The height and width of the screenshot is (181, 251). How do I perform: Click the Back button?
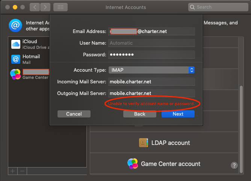click(x=140, y=114)
